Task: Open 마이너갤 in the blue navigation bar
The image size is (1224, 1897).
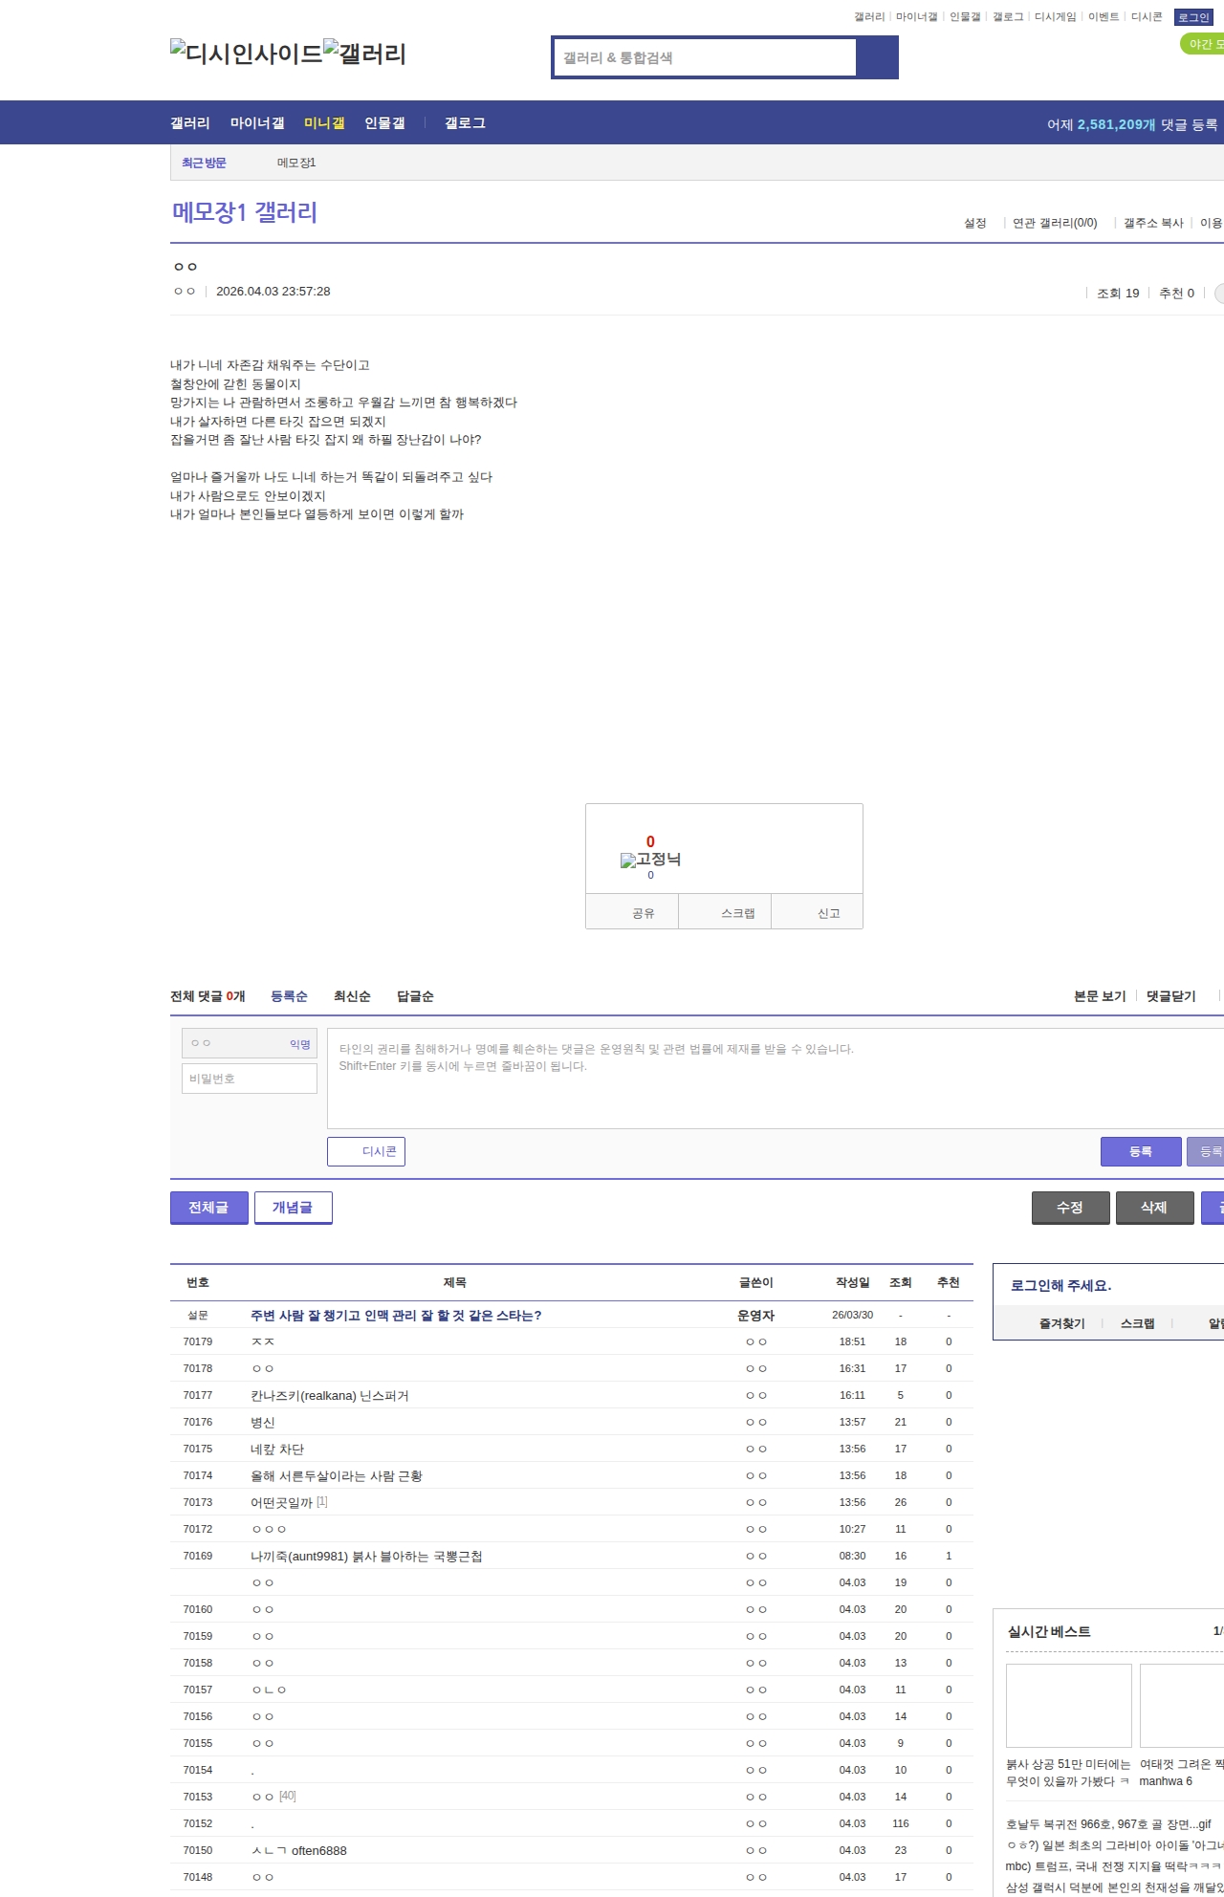Action: pyautogui.click(x=257, y=123)
